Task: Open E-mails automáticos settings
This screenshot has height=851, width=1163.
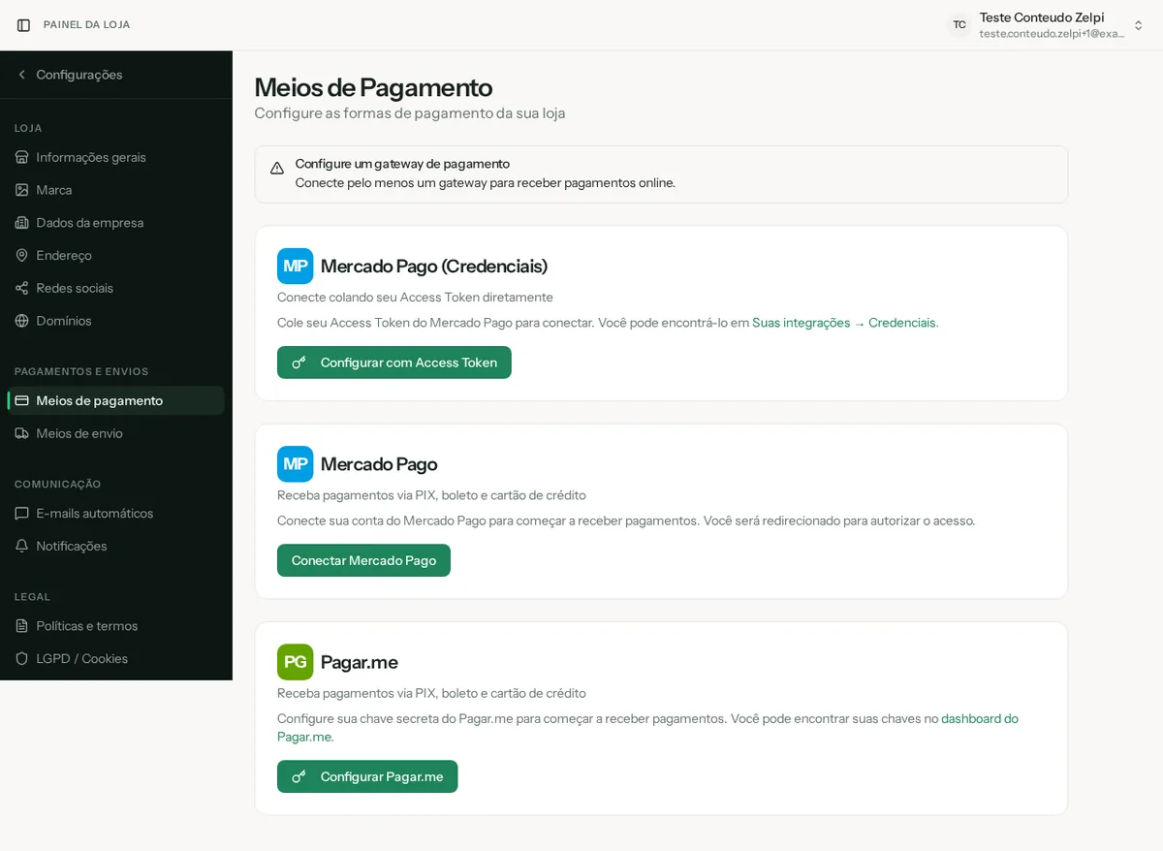Action: pyautogui.click(x=116, y=513)
